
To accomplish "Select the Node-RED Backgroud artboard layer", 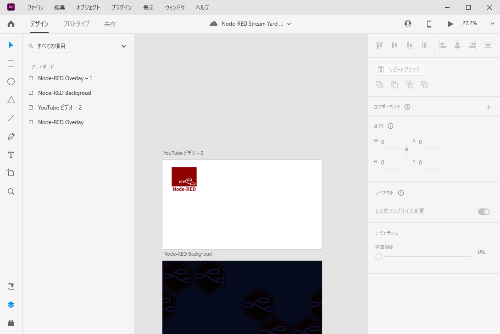I will tap(64, 93).
